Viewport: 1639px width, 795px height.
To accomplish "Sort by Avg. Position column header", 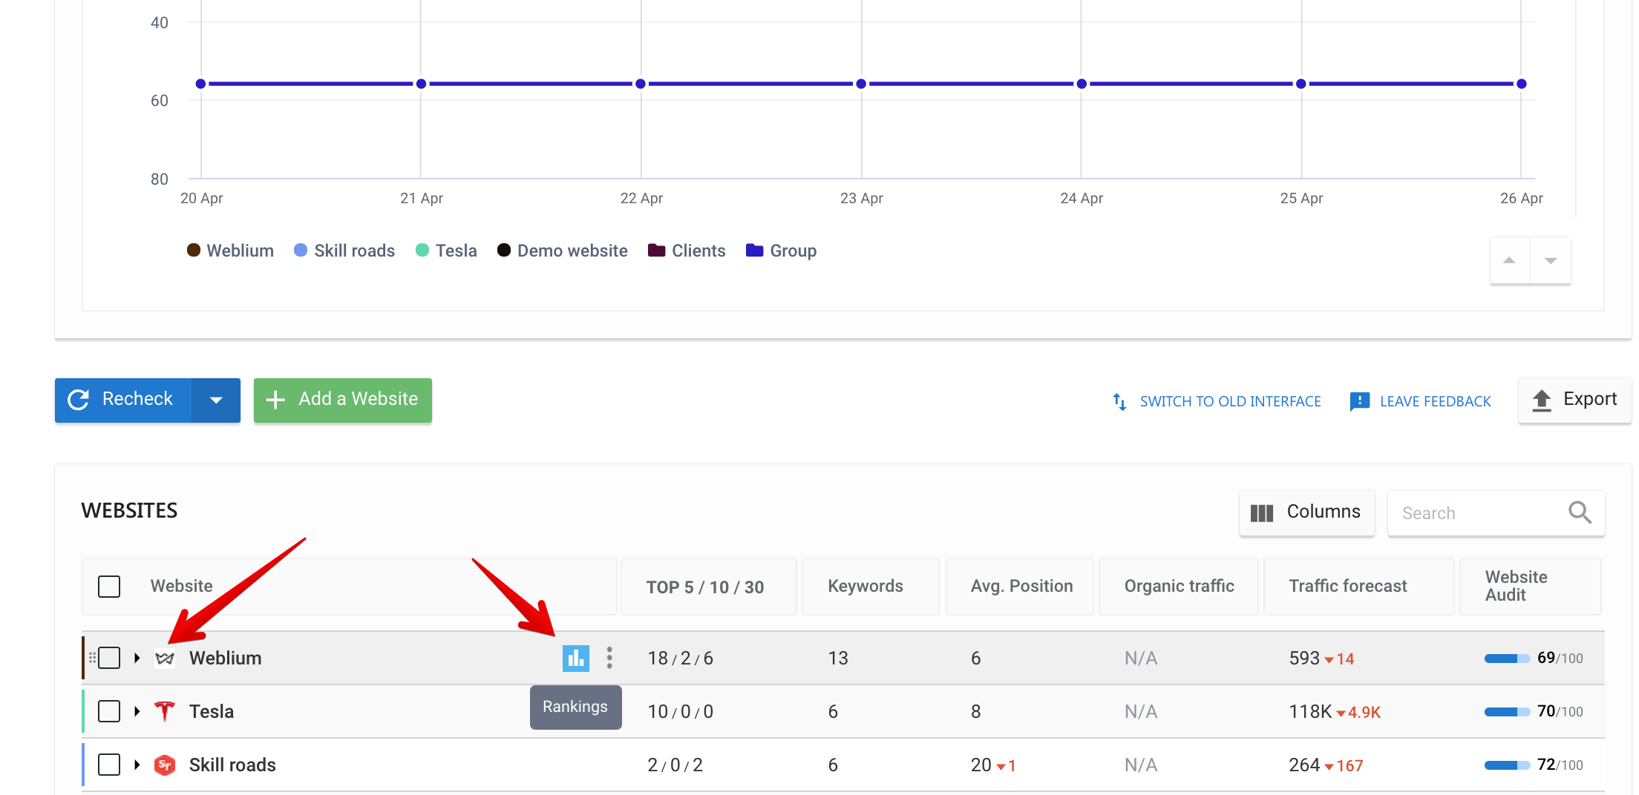I will 1021,586.
